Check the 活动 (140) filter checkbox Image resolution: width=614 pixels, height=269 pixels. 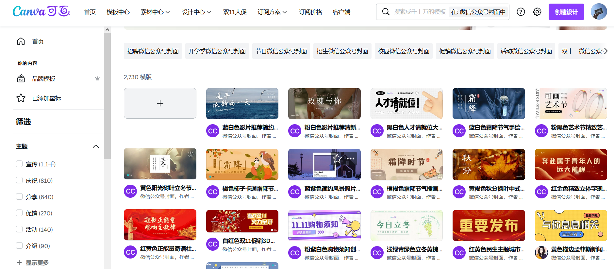pyautogui.click(x=19, y=229)
